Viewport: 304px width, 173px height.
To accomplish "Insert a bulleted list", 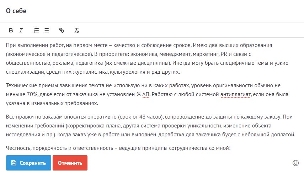I will click(46, 30).
